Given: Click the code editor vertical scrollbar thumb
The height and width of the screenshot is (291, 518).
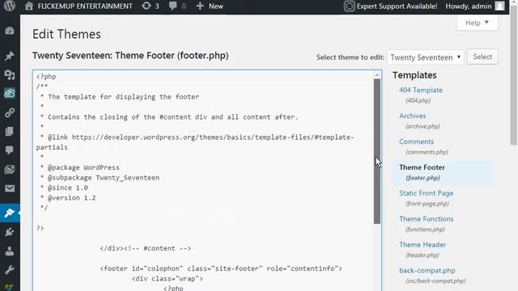Looking at the screenshot, I should [x=377, y=151].
